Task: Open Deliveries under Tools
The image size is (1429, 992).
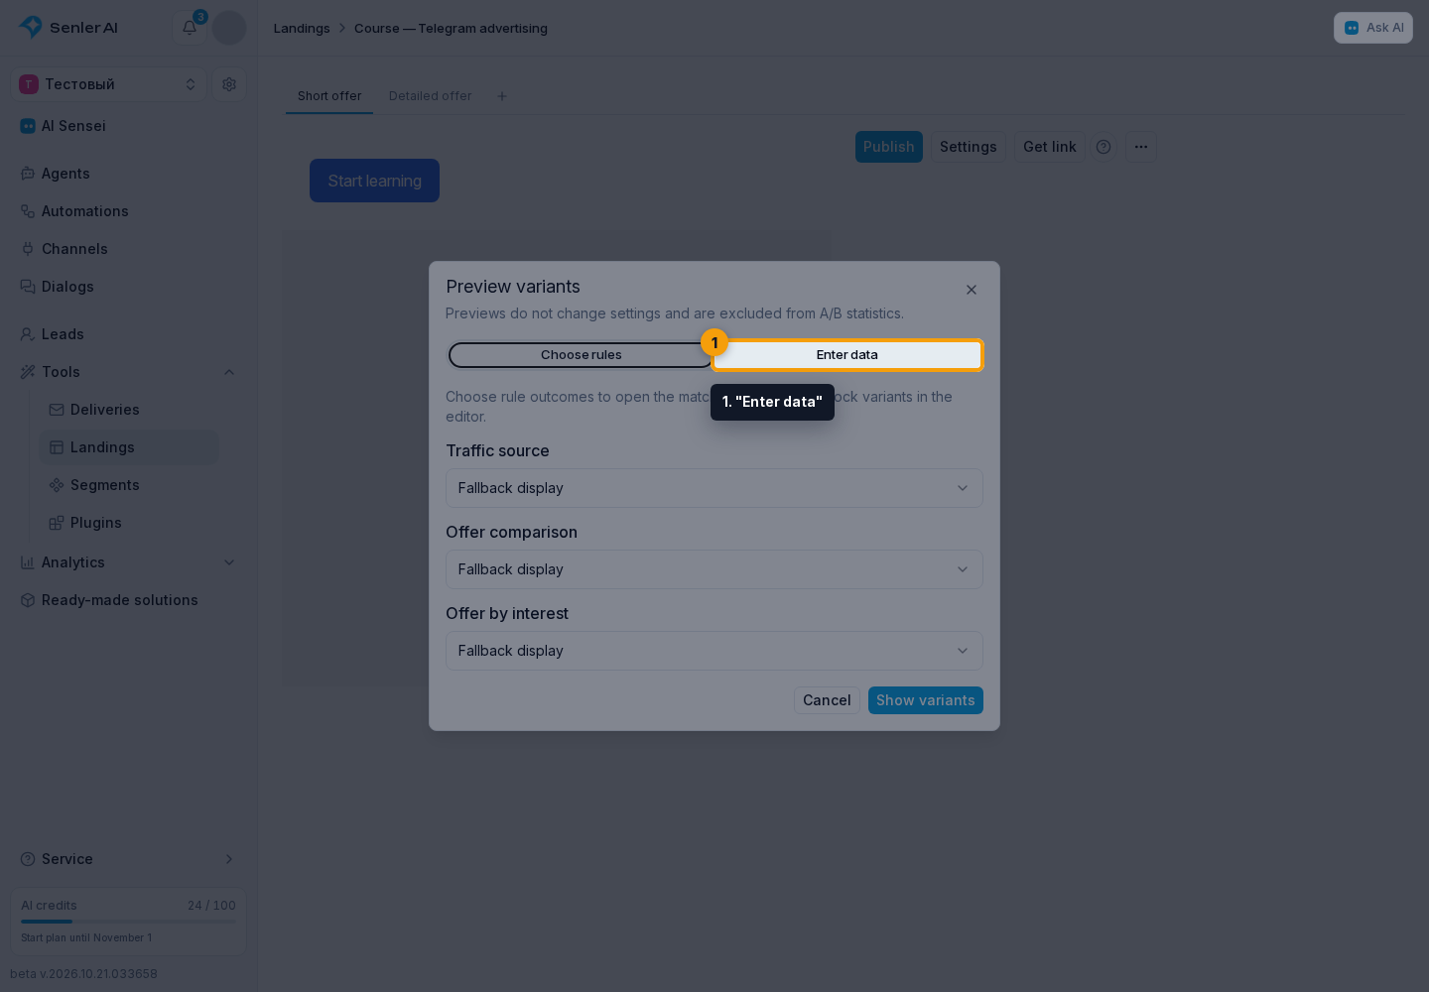Action: (x=129, y=410)
